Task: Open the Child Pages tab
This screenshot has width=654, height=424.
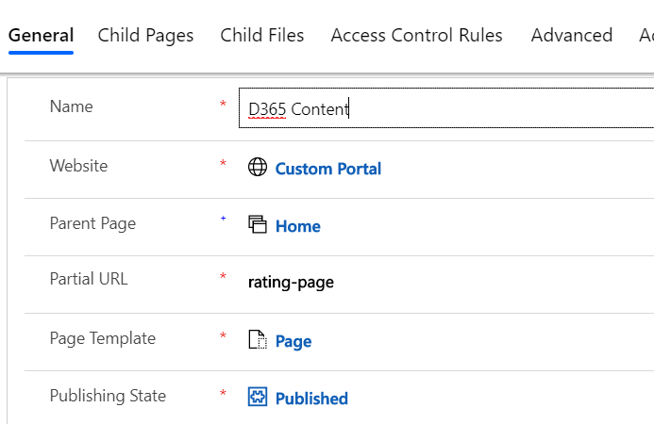Action: [145, 36]
